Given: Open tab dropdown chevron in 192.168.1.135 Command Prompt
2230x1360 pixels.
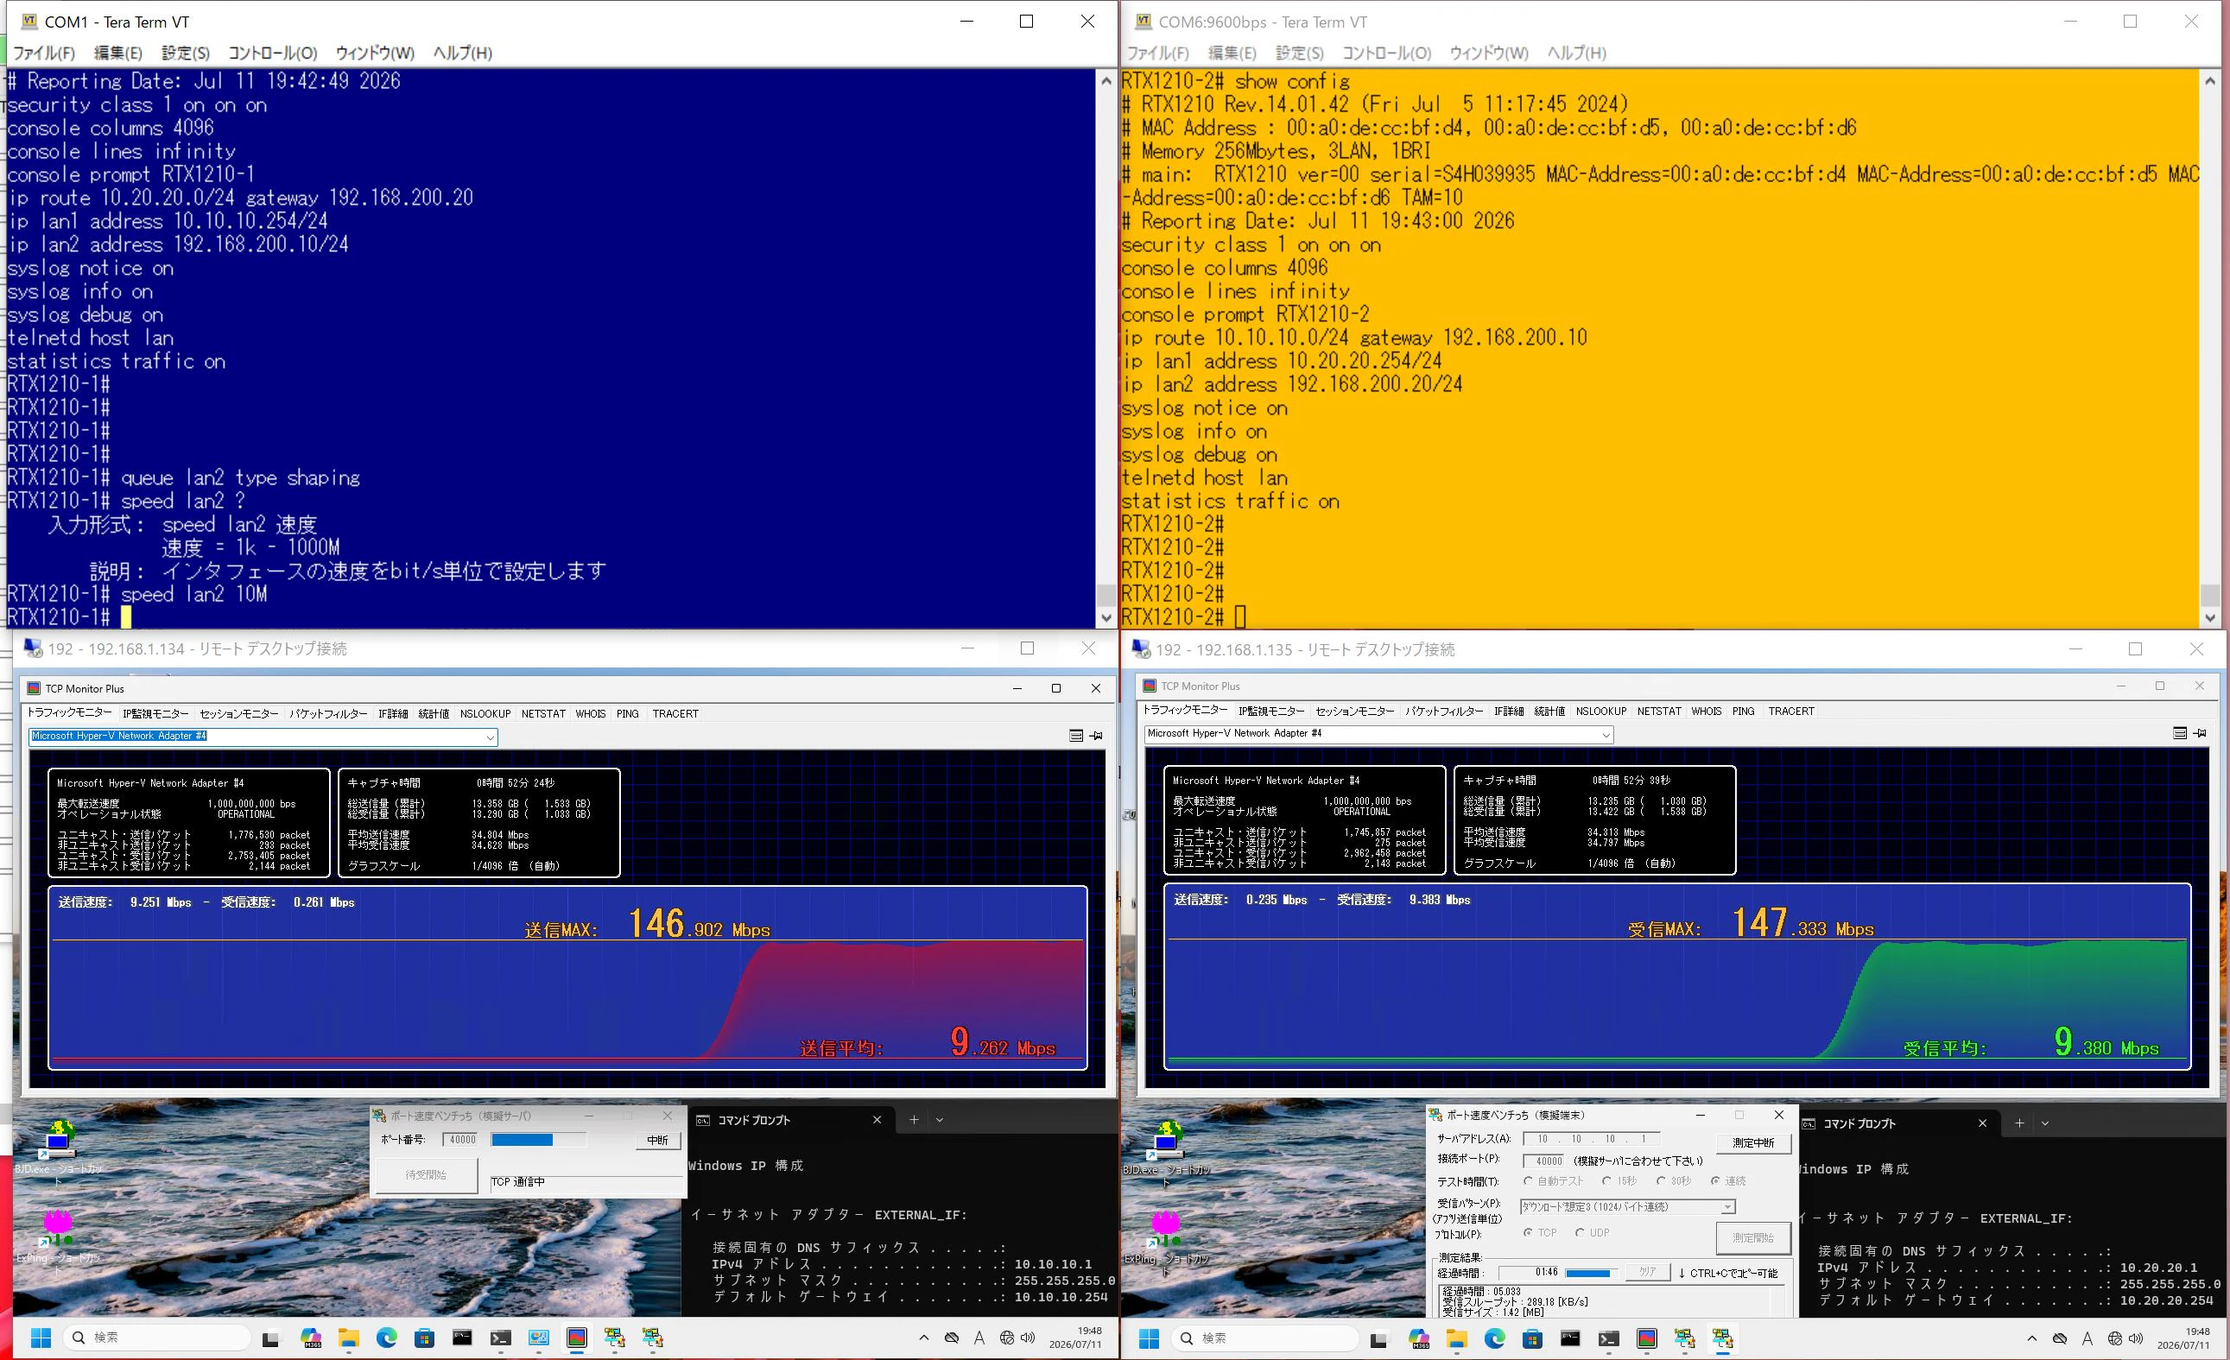Looking at the screenshot, I should 2044,1123.
